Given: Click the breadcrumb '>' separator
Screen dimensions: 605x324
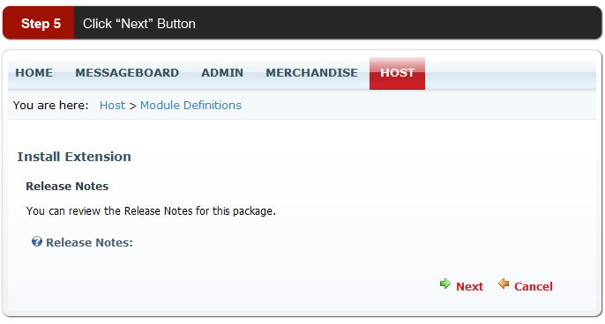Looking at the screenshot, I should [x=132, y=106].
